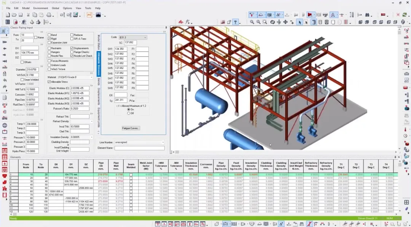Viewport: 411px width, 227px height.
Task: Click the red asterisk icon
Action: [x=398, y=15]
